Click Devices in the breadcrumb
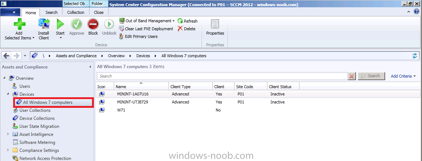422x161 pixels. coord(143,56)
